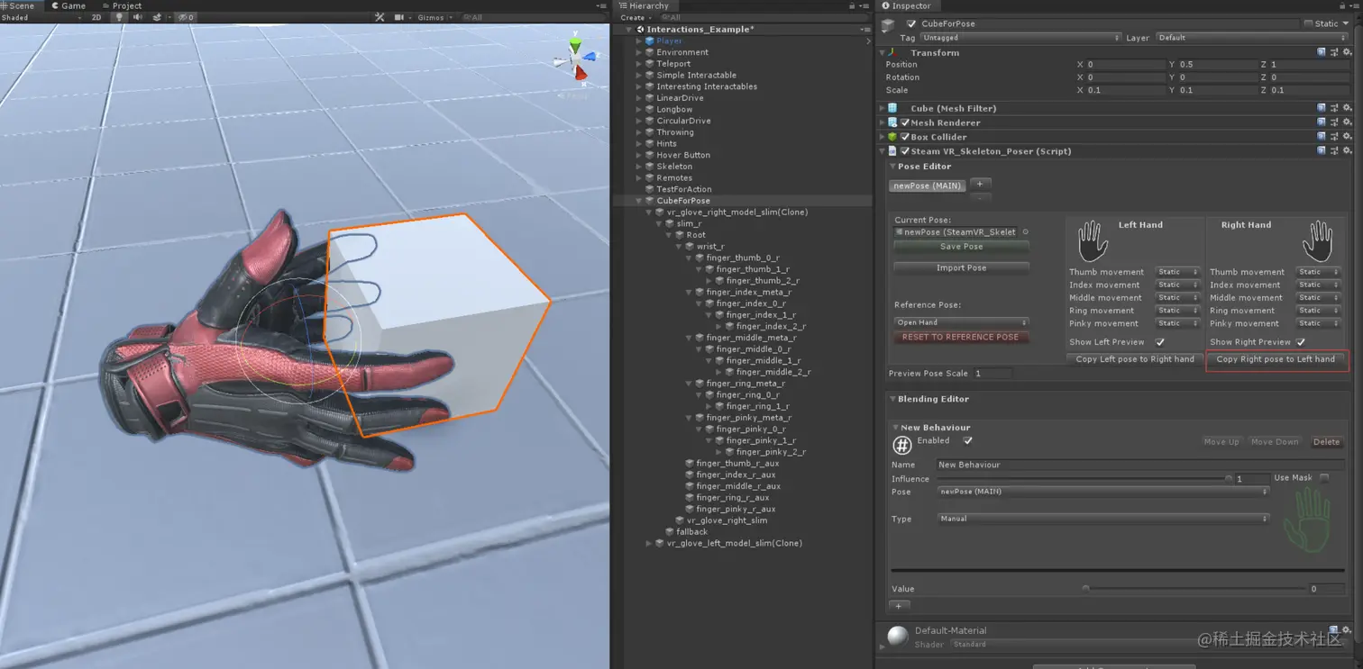Collapse the Transform component

click(883, 53)
